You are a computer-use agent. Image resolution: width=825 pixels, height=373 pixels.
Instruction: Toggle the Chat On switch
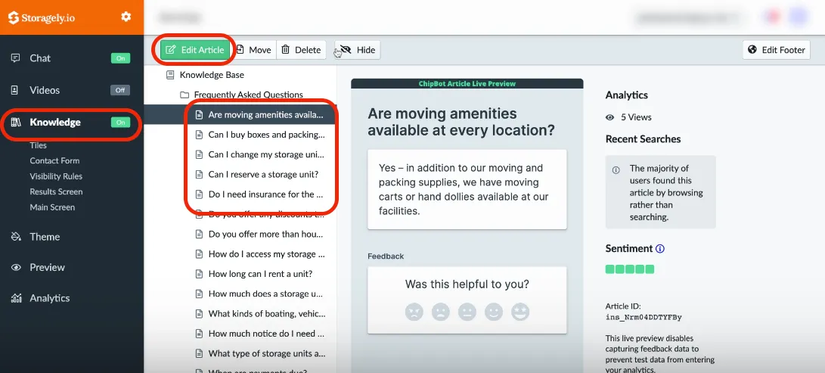tap(120, 58)
